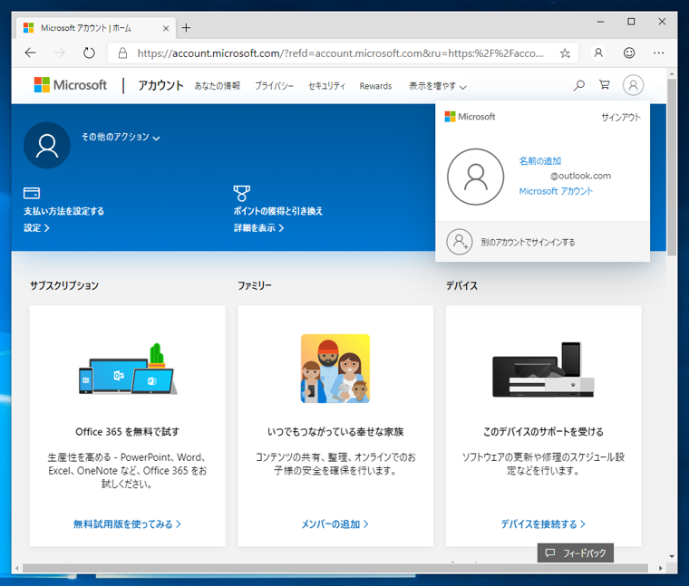Click the large avatar in account flyout
Viewport: 689px width, 586px height.
pos(475,177)
